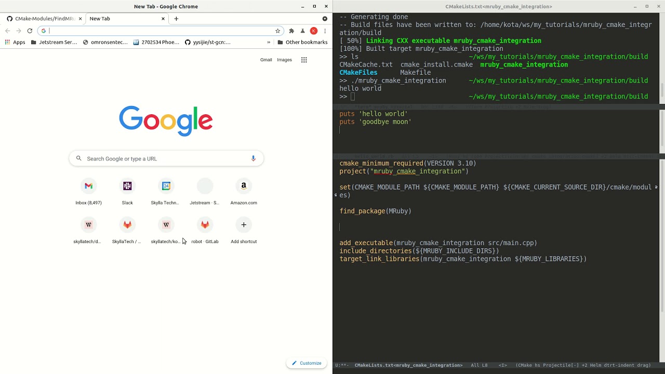The width and height of the screenshot is (665, 374).
Task: Expand hidden bookmarks overflow chevron
Action: click(x=269, y=42)
